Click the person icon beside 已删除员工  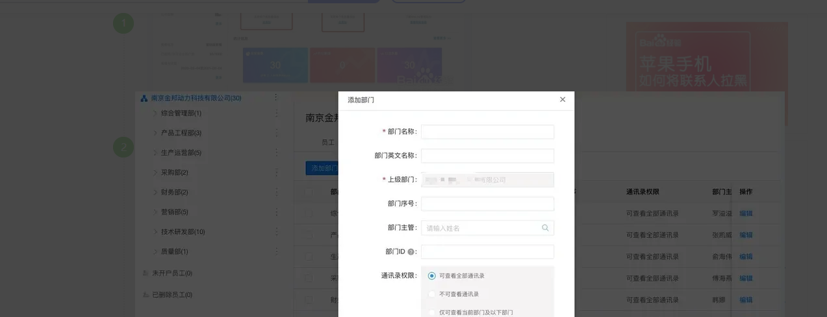[x=145, y=295]
